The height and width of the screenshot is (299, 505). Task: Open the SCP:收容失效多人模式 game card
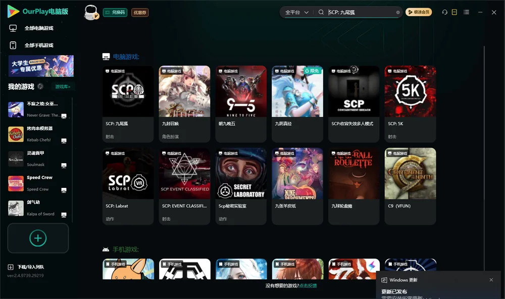(354, 104)
